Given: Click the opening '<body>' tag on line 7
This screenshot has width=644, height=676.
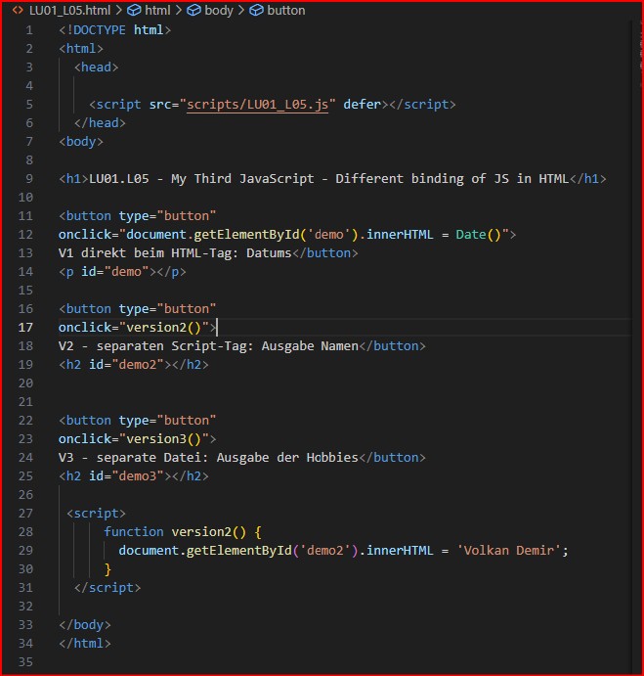Looking at the screenshot, I should click(x=81, y=142).
